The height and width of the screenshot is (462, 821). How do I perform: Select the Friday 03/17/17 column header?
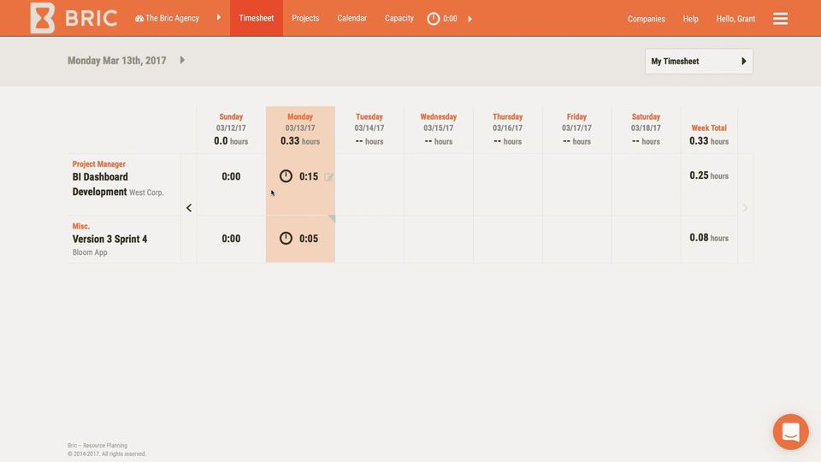[x=576, y=129]
